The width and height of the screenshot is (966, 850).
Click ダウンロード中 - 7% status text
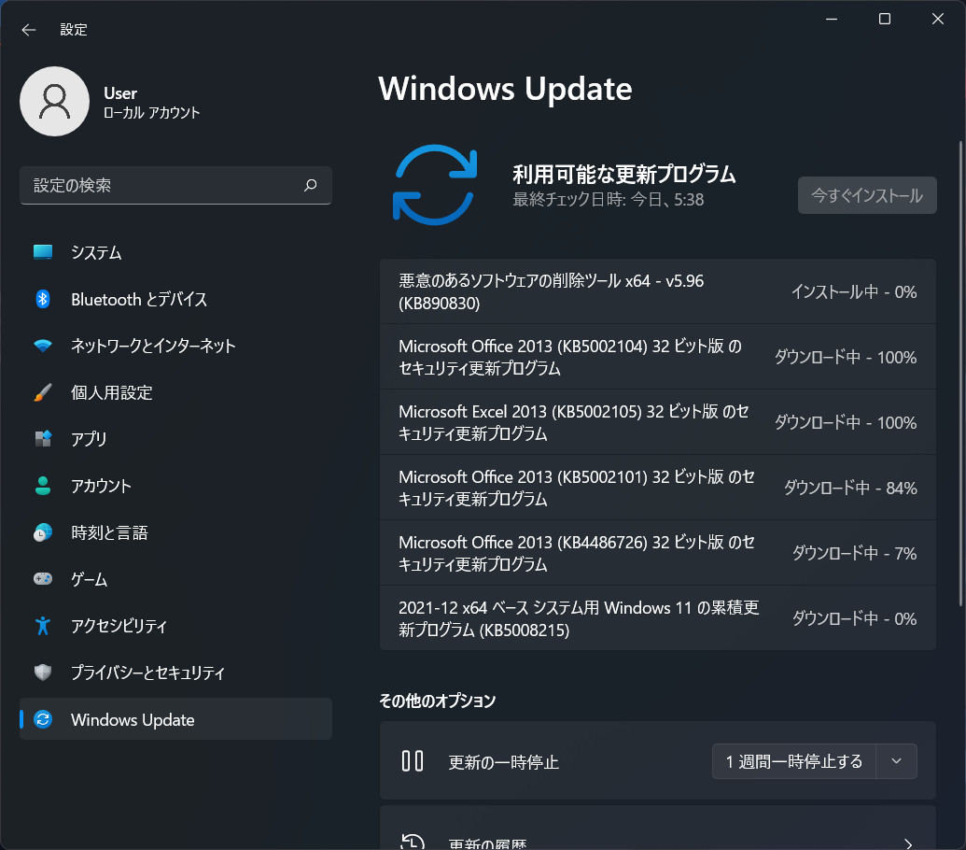855,553
